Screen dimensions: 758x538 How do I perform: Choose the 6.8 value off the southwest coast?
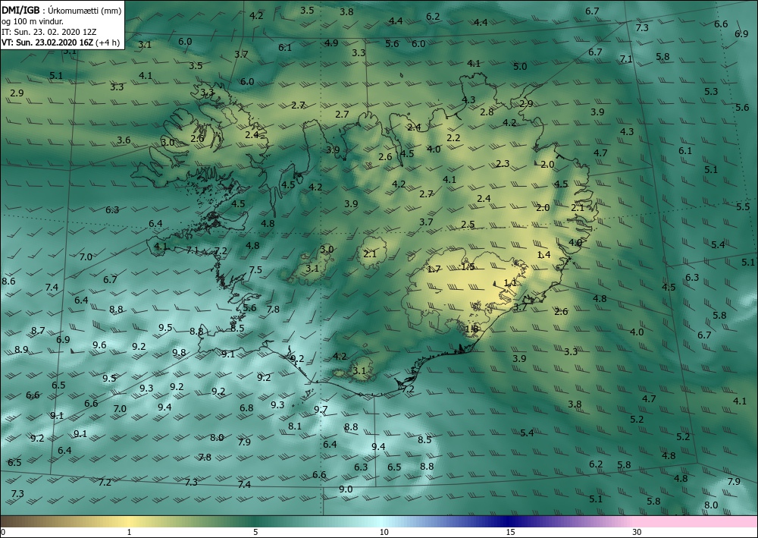coord(246,407)
